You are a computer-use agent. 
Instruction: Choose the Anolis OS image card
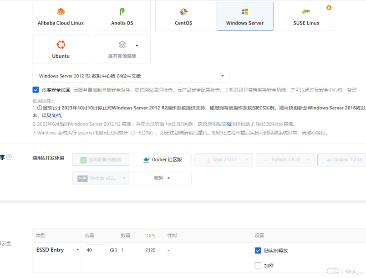(122, 16)
